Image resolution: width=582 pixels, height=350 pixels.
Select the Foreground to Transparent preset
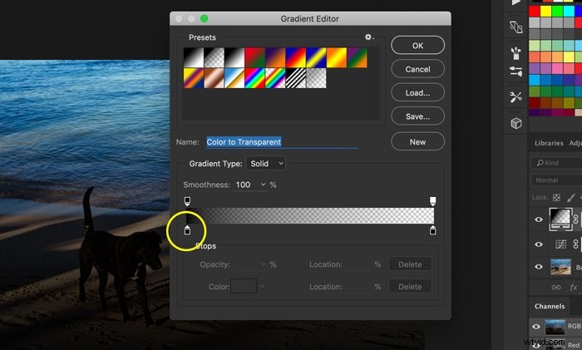[x=215, y=57]
